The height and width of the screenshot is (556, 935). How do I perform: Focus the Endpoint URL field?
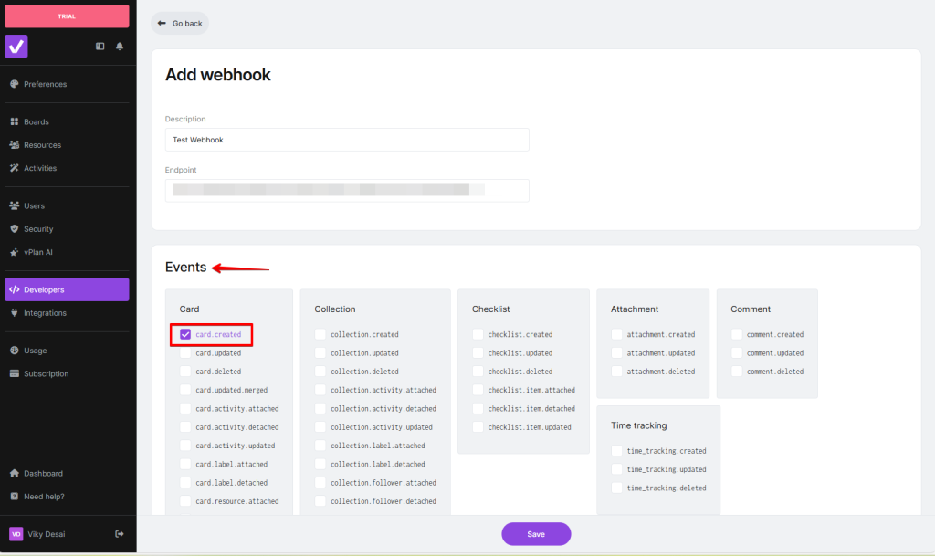pyautogui.click(x=347, y=190)
